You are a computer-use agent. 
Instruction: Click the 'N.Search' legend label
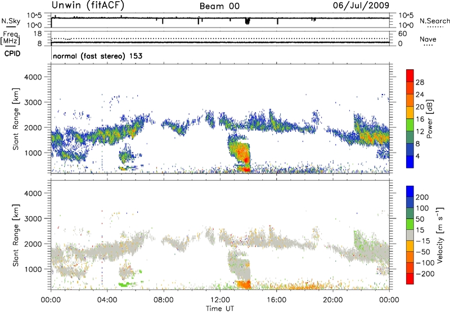(435, 21)
